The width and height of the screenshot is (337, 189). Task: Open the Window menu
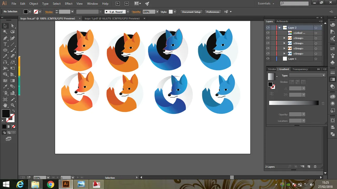click(x=92, y=4)
